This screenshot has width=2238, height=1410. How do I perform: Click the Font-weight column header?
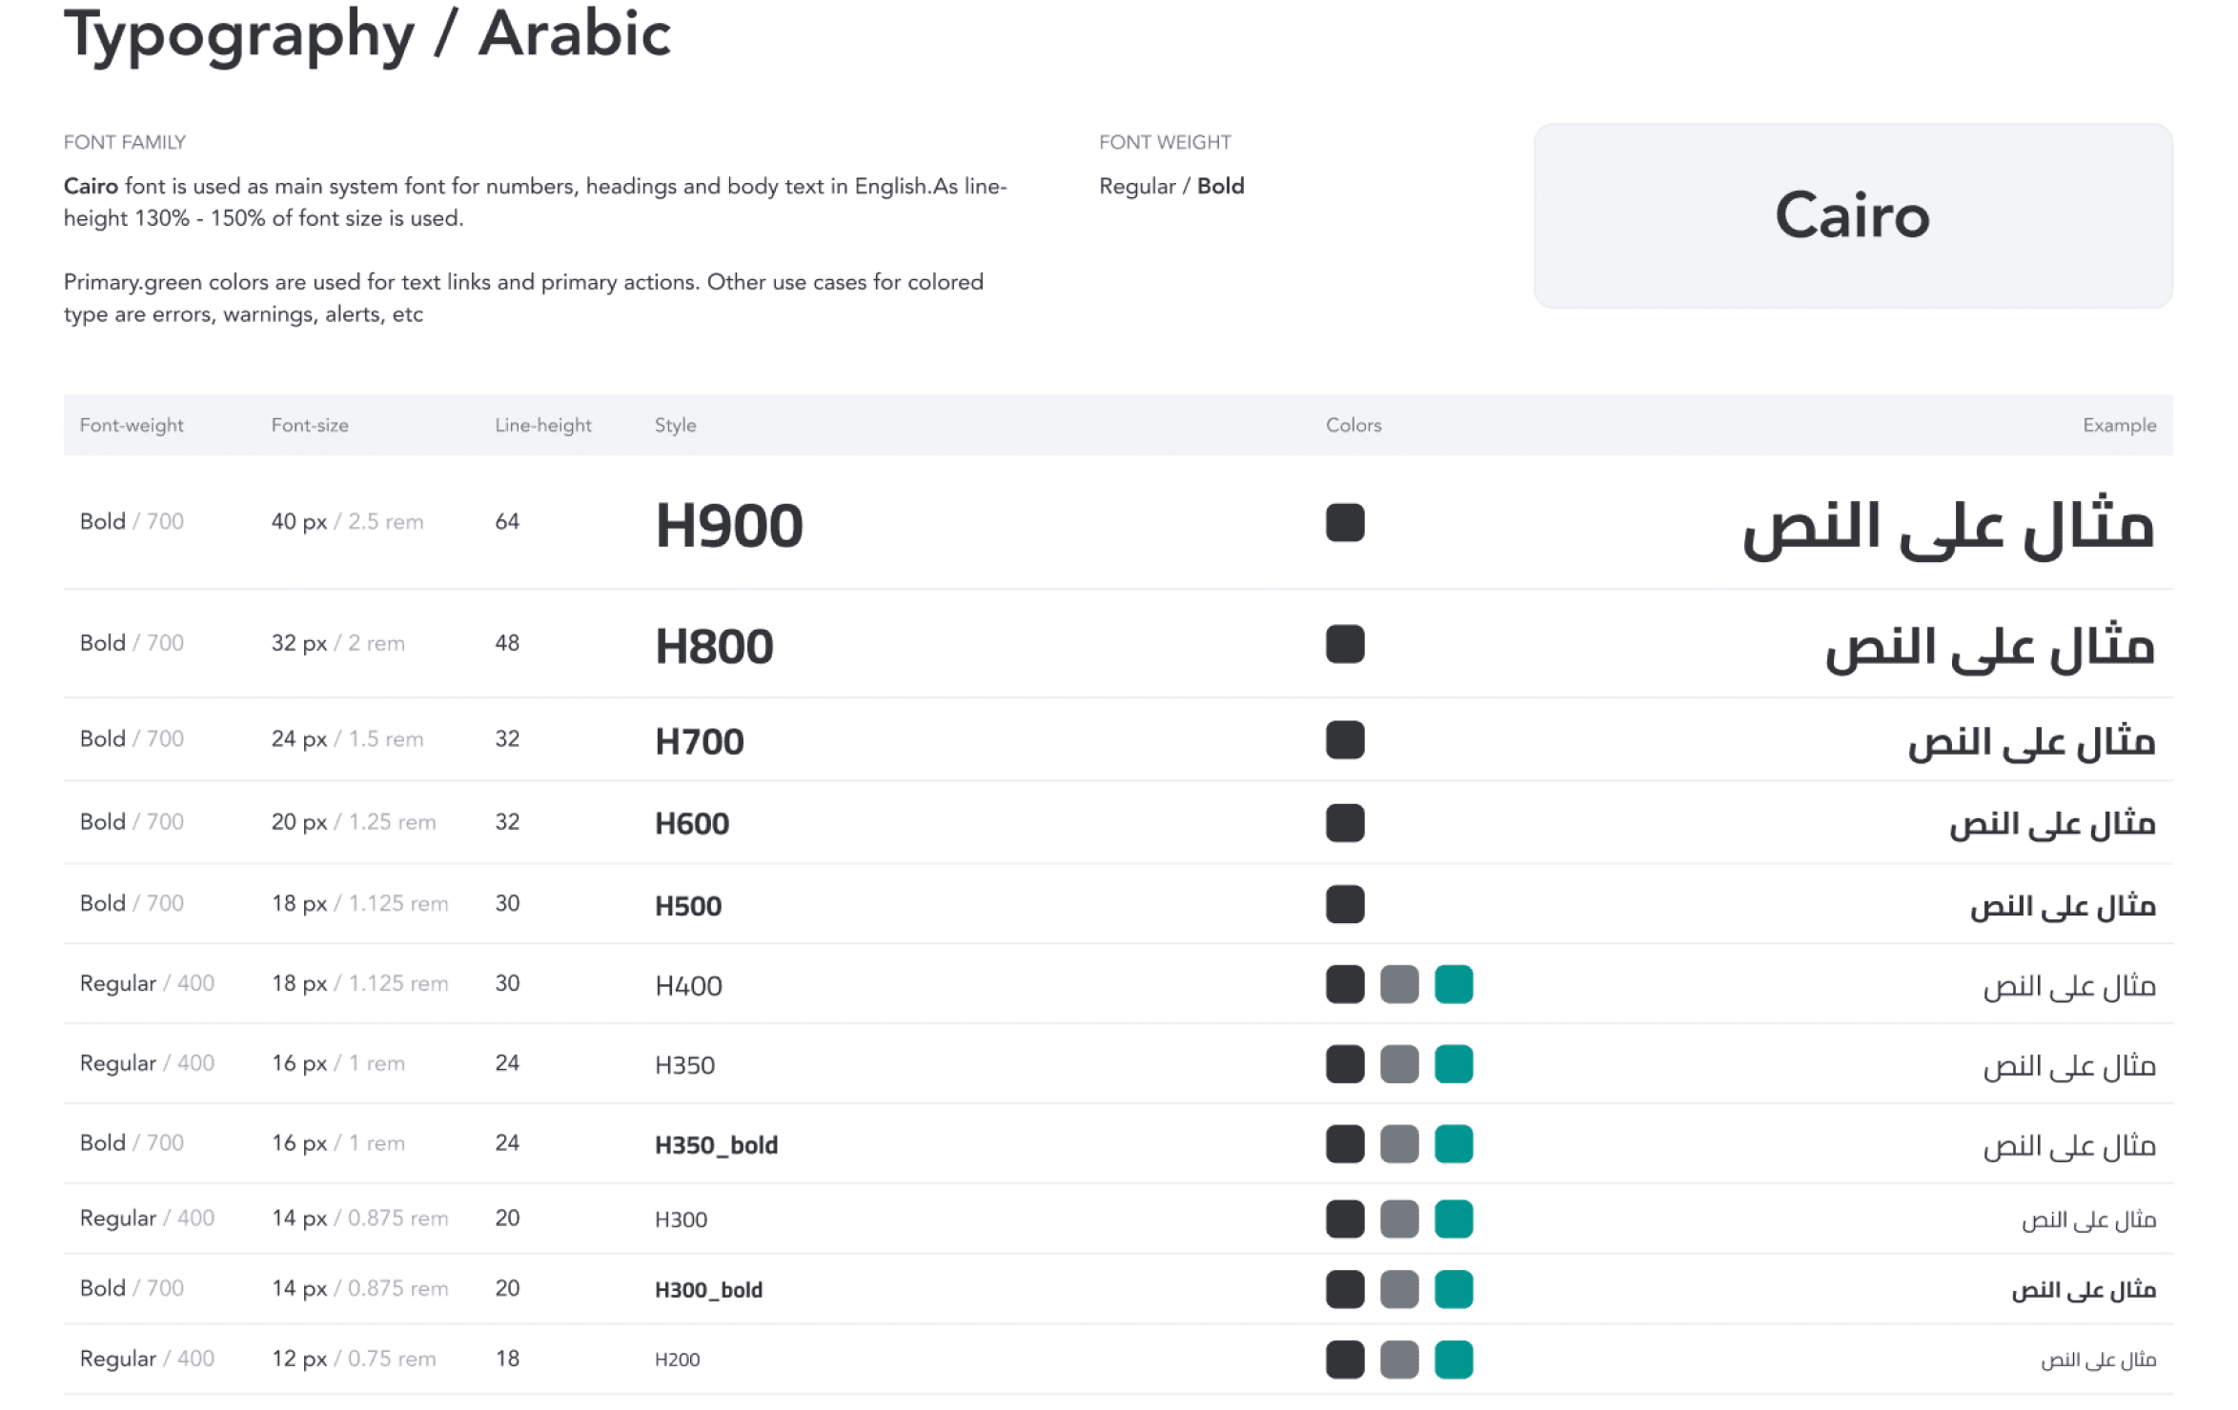click(132, 425)
